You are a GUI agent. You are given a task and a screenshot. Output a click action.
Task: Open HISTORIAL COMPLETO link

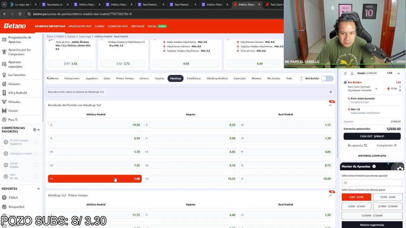(x=372, y=156)
